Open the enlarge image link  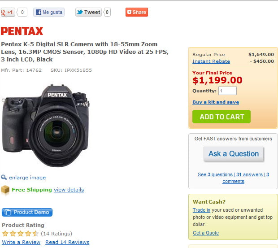pos(27,178)
